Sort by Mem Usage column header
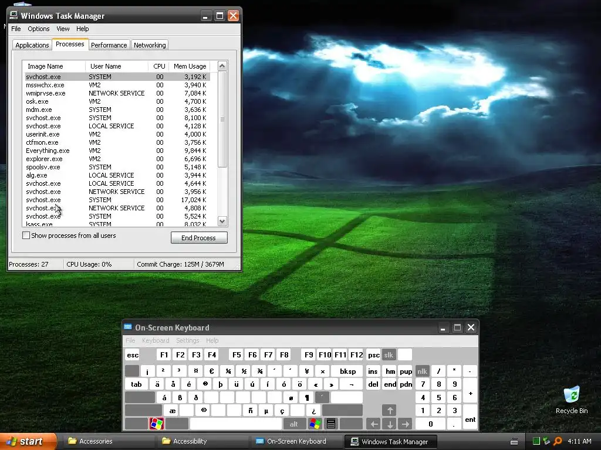 click(190, 66)
